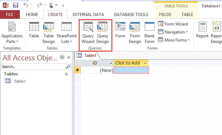Screen dimensions: 222x135
Task: Switch to the DATABASE TOOLS tab
Action: coord(131,15)
